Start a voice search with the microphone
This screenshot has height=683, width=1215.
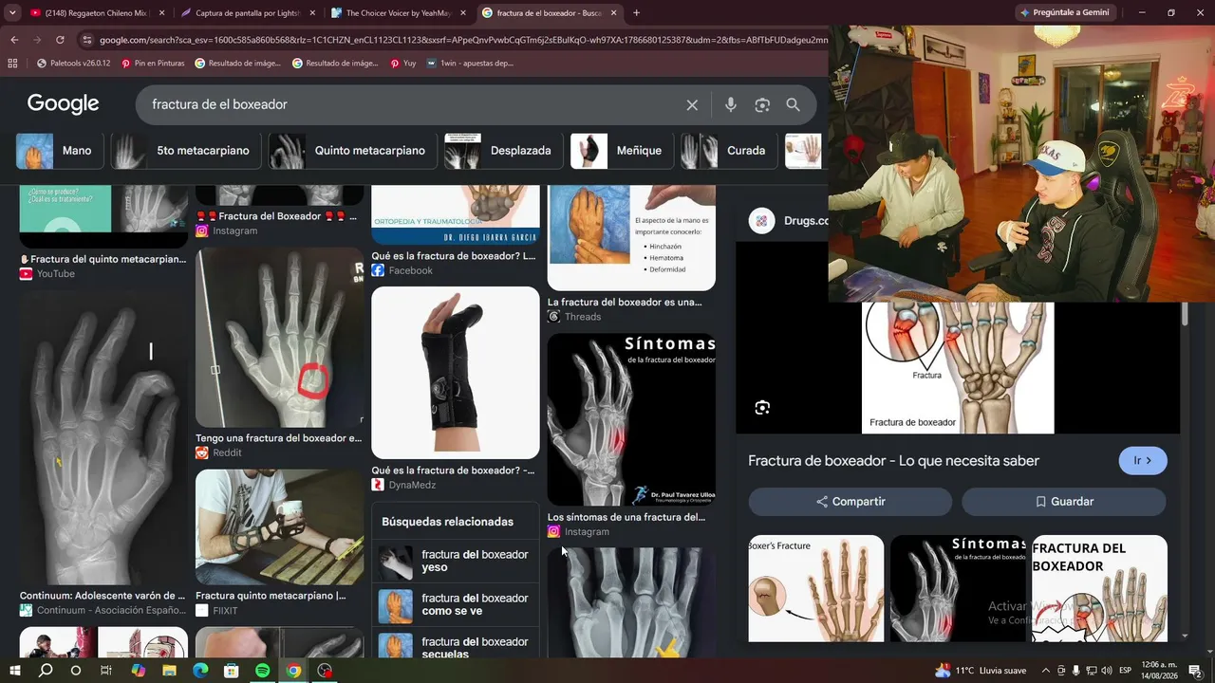[x=730, y=105]
